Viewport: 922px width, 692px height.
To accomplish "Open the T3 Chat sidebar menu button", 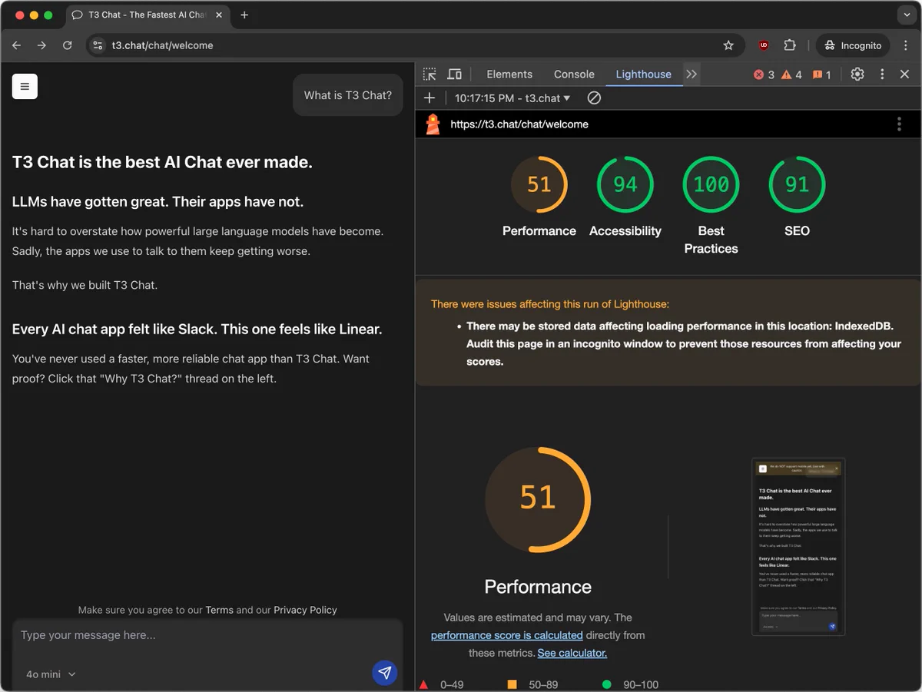I will click(x=25, y=86).
